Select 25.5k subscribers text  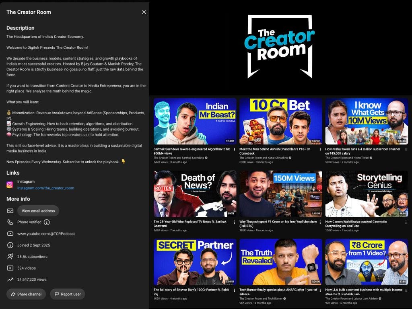coord(32,256)
